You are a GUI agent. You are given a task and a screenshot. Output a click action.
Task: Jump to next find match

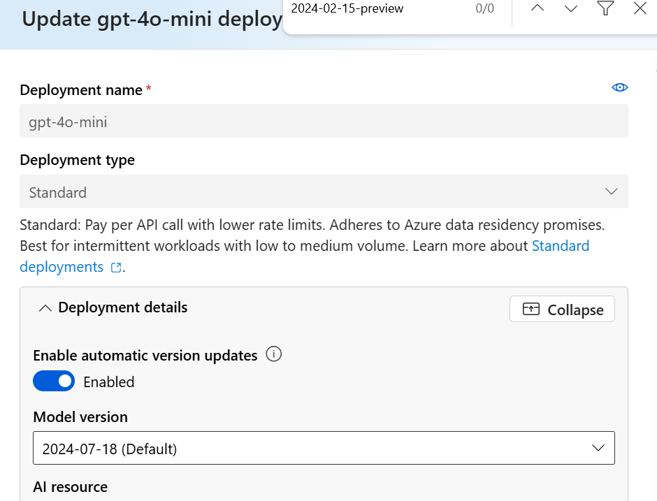(x=571, y=8)
